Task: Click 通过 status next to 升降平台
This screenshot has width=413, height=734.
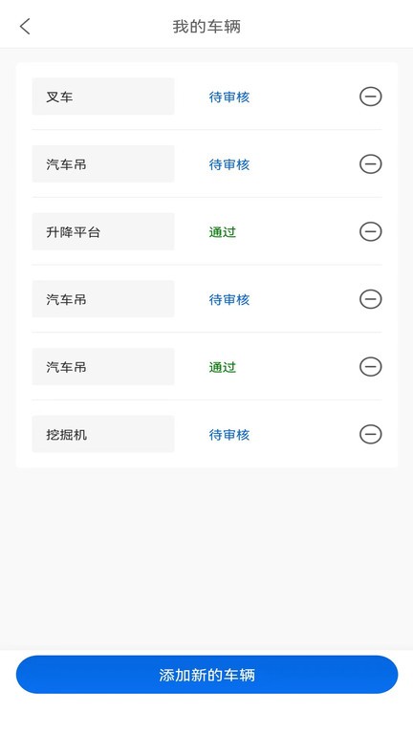Action: click(223, 232)
